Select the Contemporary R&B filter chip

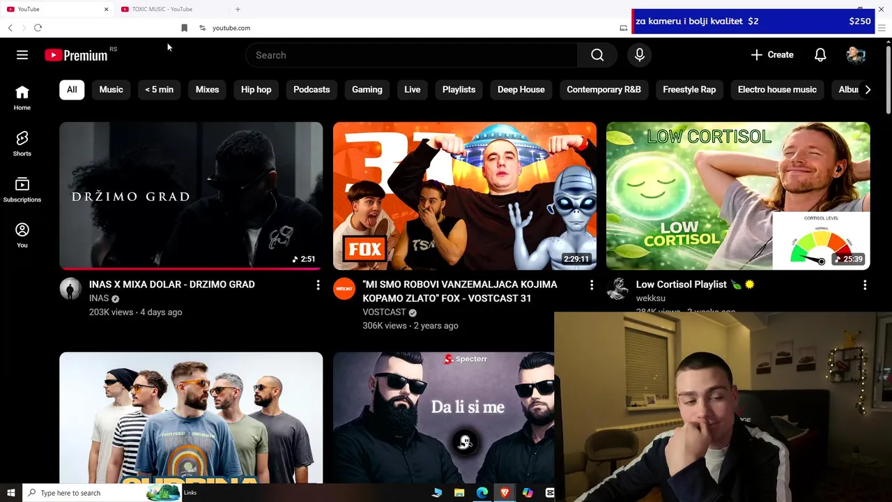(x=603, y=89)
